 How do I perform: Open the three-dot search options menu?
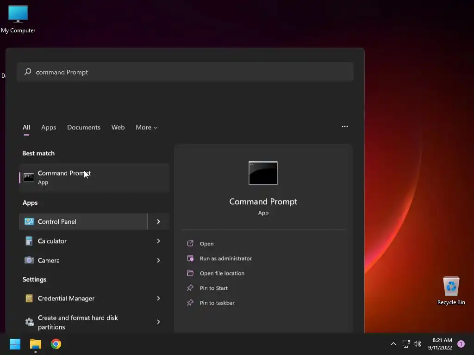coord(344,127)
